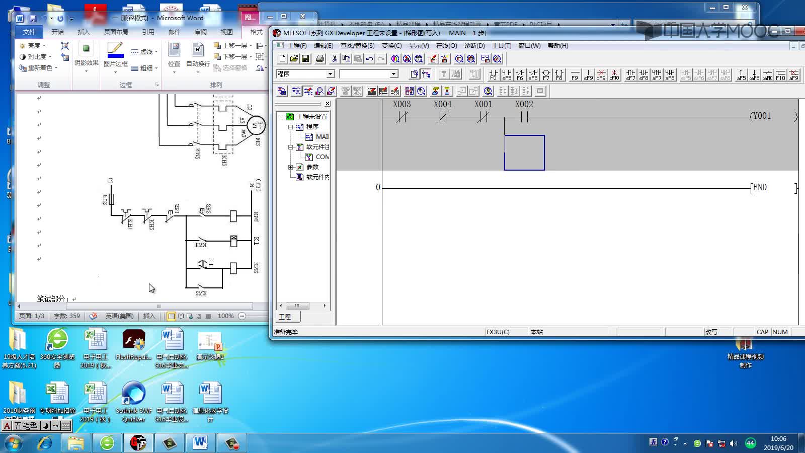Click the new project icon in GX Developer
Image resolution: width=805 pixels, height=453 pixels.
point(282,58)
